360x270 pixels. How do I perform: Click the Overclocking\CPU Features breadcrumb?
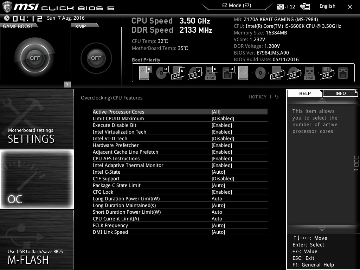111,98
